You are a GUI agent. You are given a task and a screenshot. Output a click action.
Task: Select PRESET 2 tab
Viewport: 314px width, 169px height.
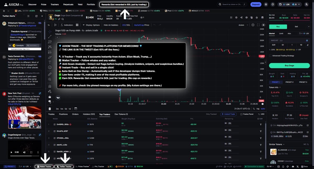pyautogui.click(x=289, y=82)
